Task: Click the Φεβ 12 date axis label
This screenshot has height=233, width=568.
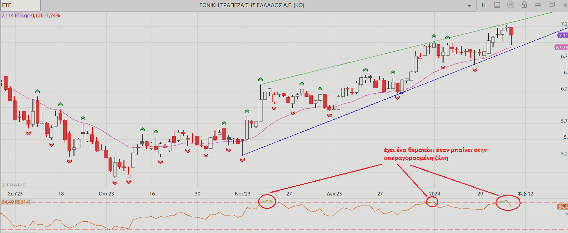Action: (x=525, y=194)
